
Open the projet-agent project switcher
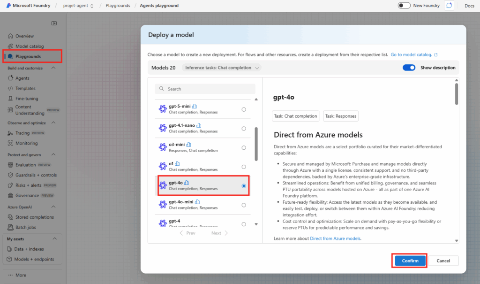click(78, 6)
